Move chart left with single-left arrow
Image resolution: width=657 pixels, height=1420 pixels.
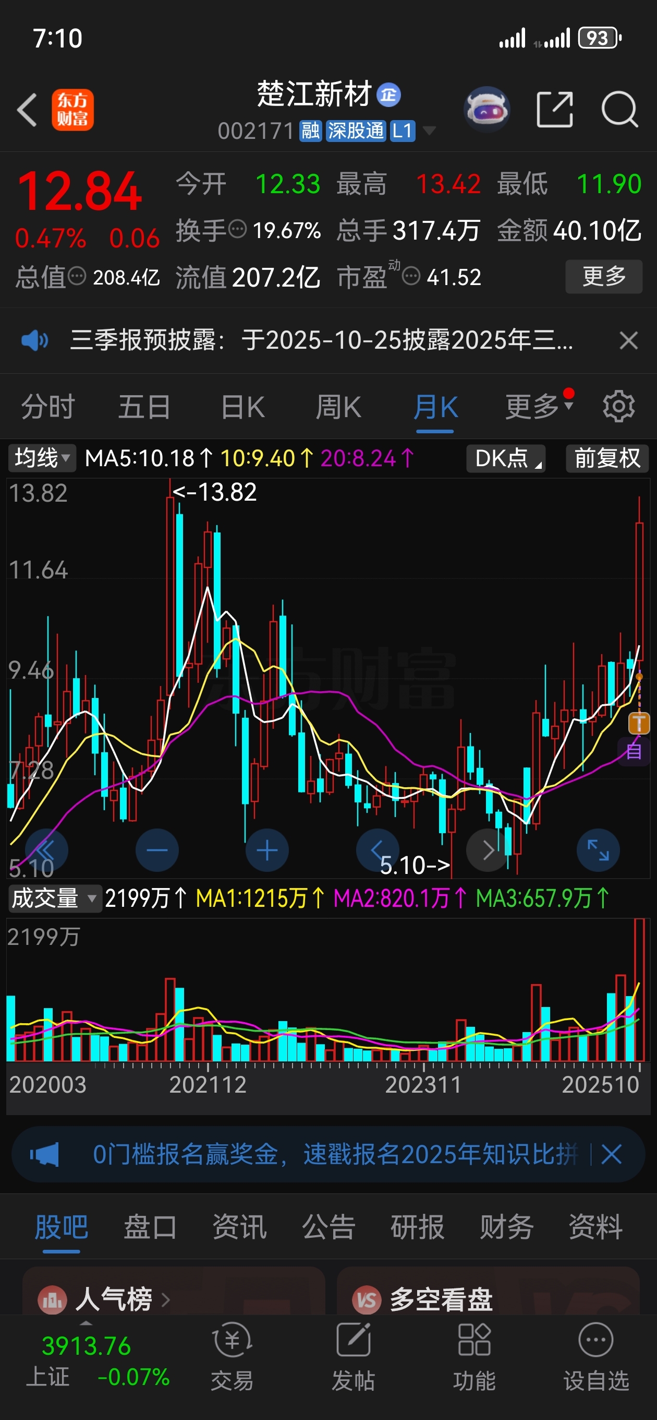point(377,850)
